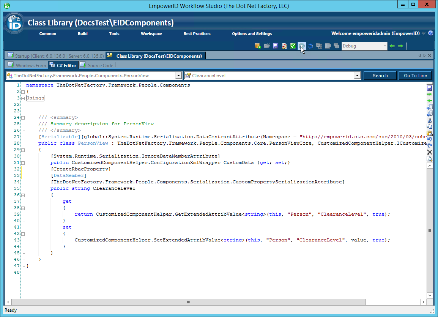Image resolution: width=438 pixels, height=317 pixels.
Task: Create a new item with the add-folder icon
Action: [x=258, y=46]
